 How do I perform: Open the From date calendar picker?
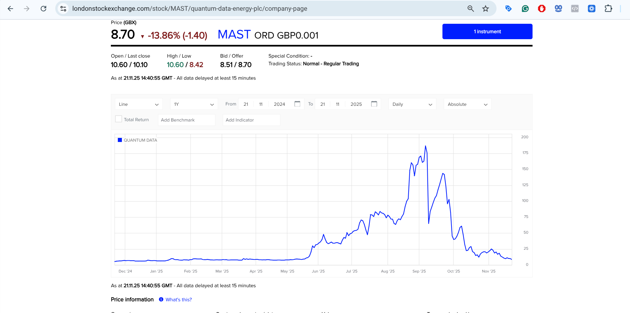297,104
